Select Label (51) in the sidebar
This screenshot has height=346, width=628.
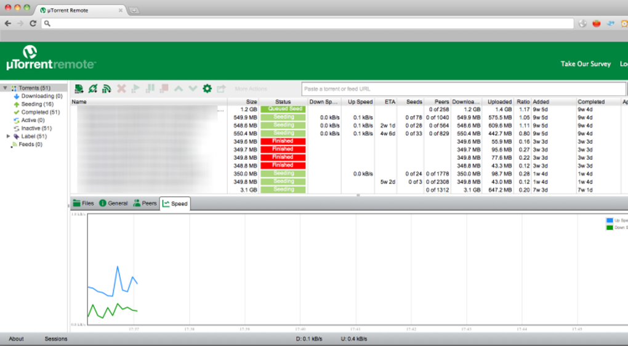pos(34,136)
